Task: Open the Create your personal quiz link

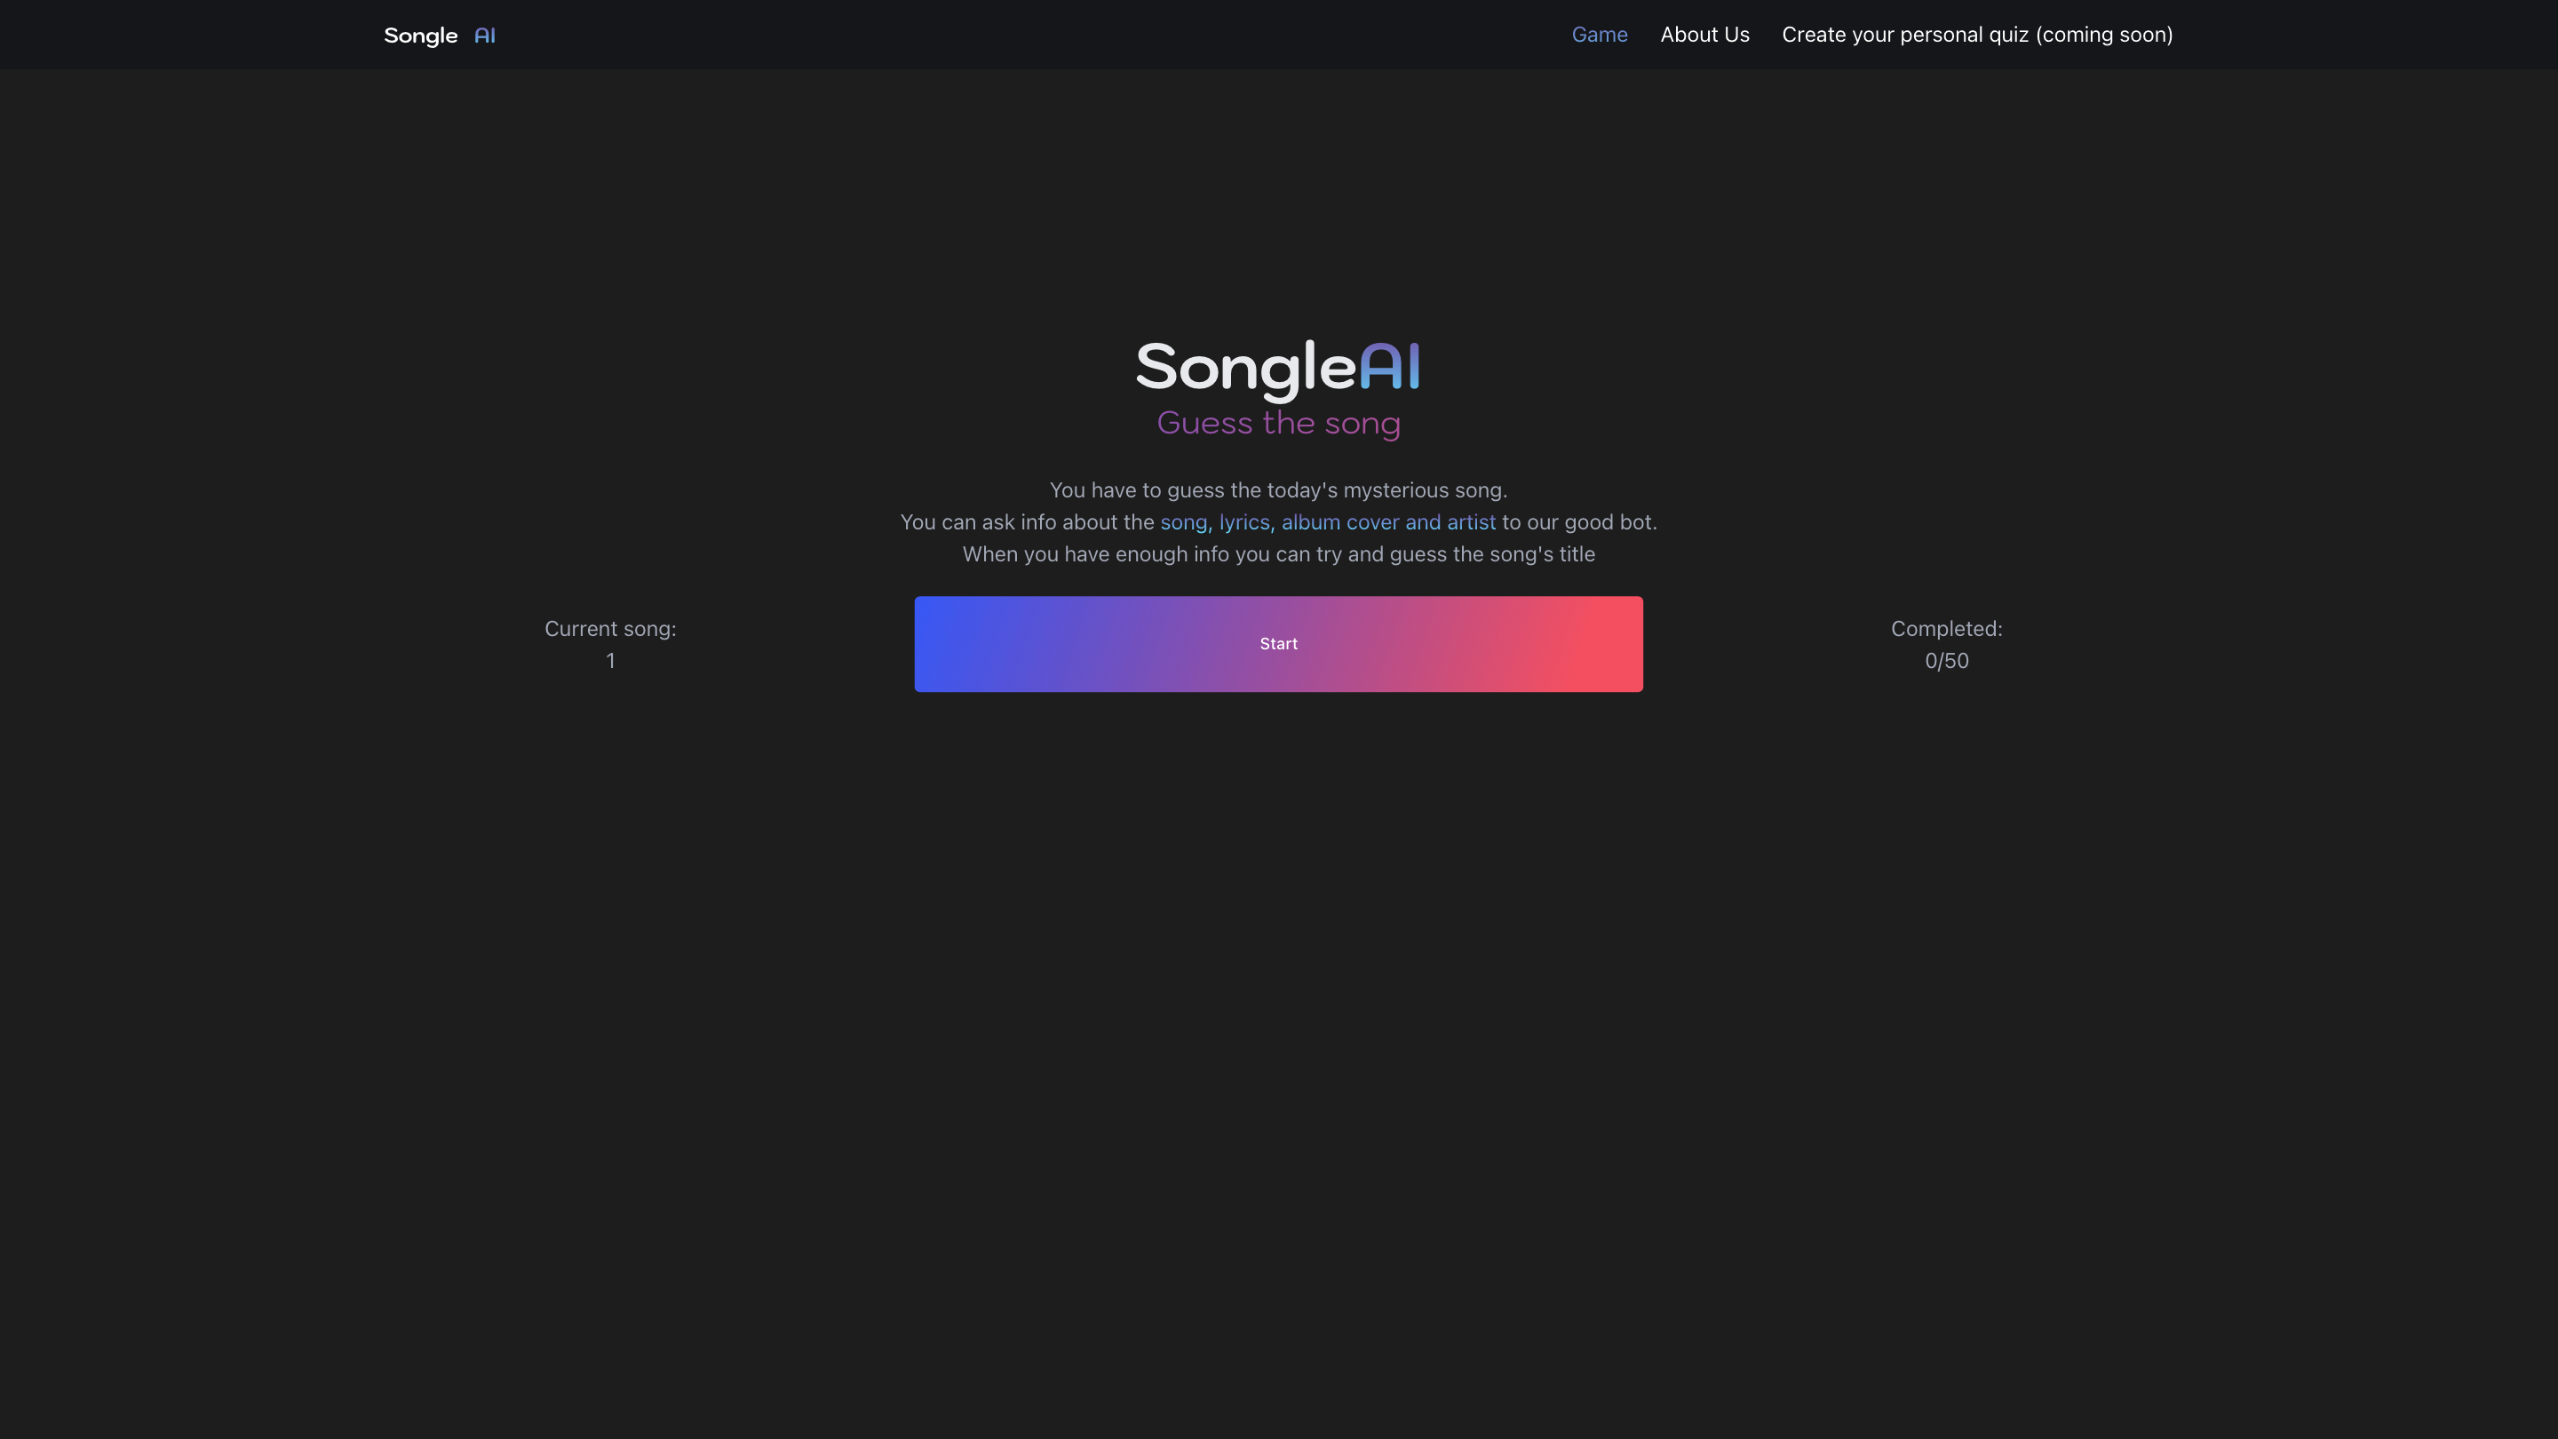Action: pos(1976,35)
